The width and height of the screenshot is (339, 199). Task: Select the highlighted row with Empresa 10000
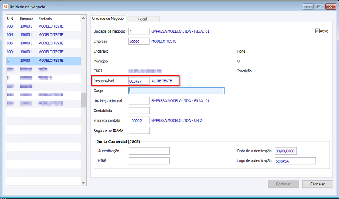coord(44,61)
